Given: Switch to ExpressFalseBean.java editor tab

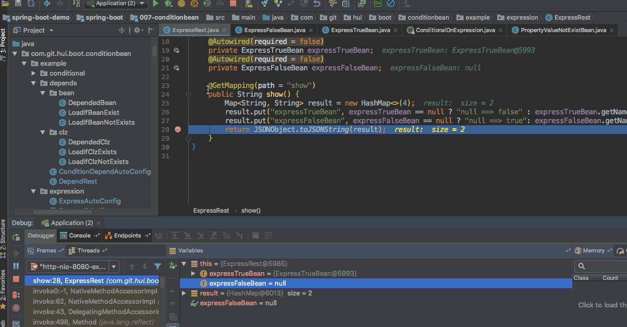Looking at the screenshot, I should (x=274, y=30).
